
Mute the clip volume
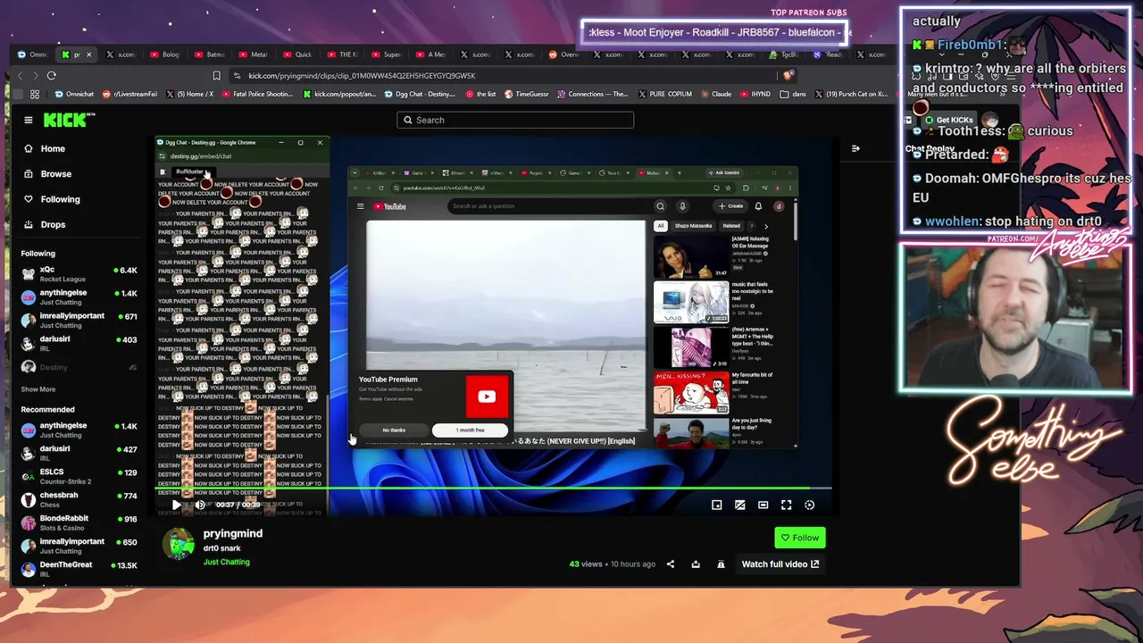[200, 505]
